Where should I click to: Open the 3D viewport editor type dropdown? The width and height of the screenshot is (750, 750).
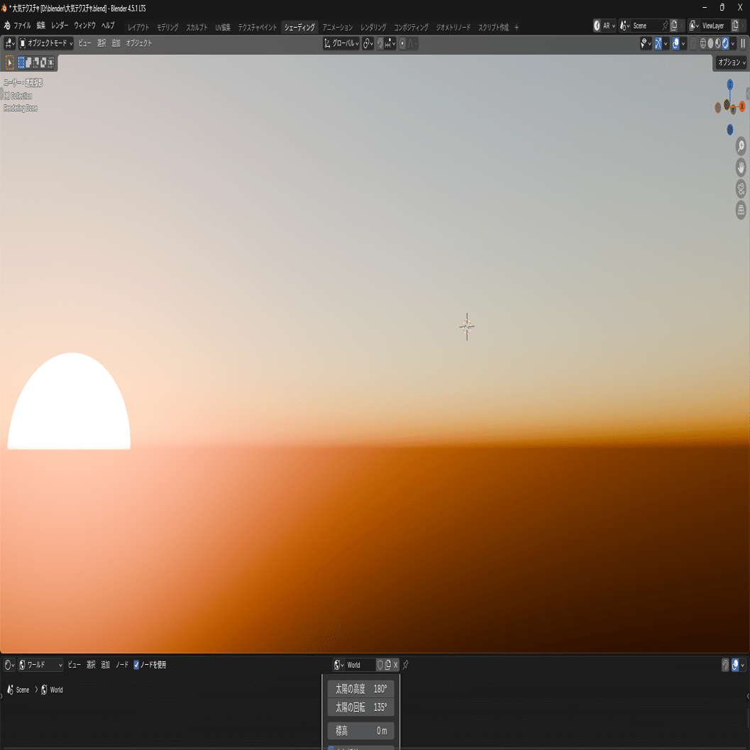tap(9, 43)
